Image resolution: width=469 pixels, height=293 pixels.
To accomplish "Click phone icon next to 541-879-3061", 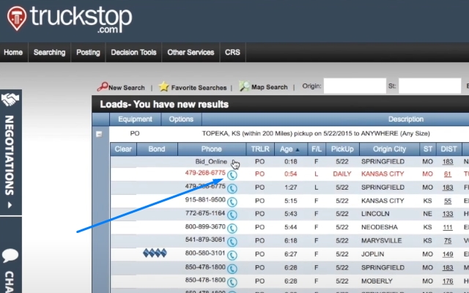I will [x=232, y=242].
